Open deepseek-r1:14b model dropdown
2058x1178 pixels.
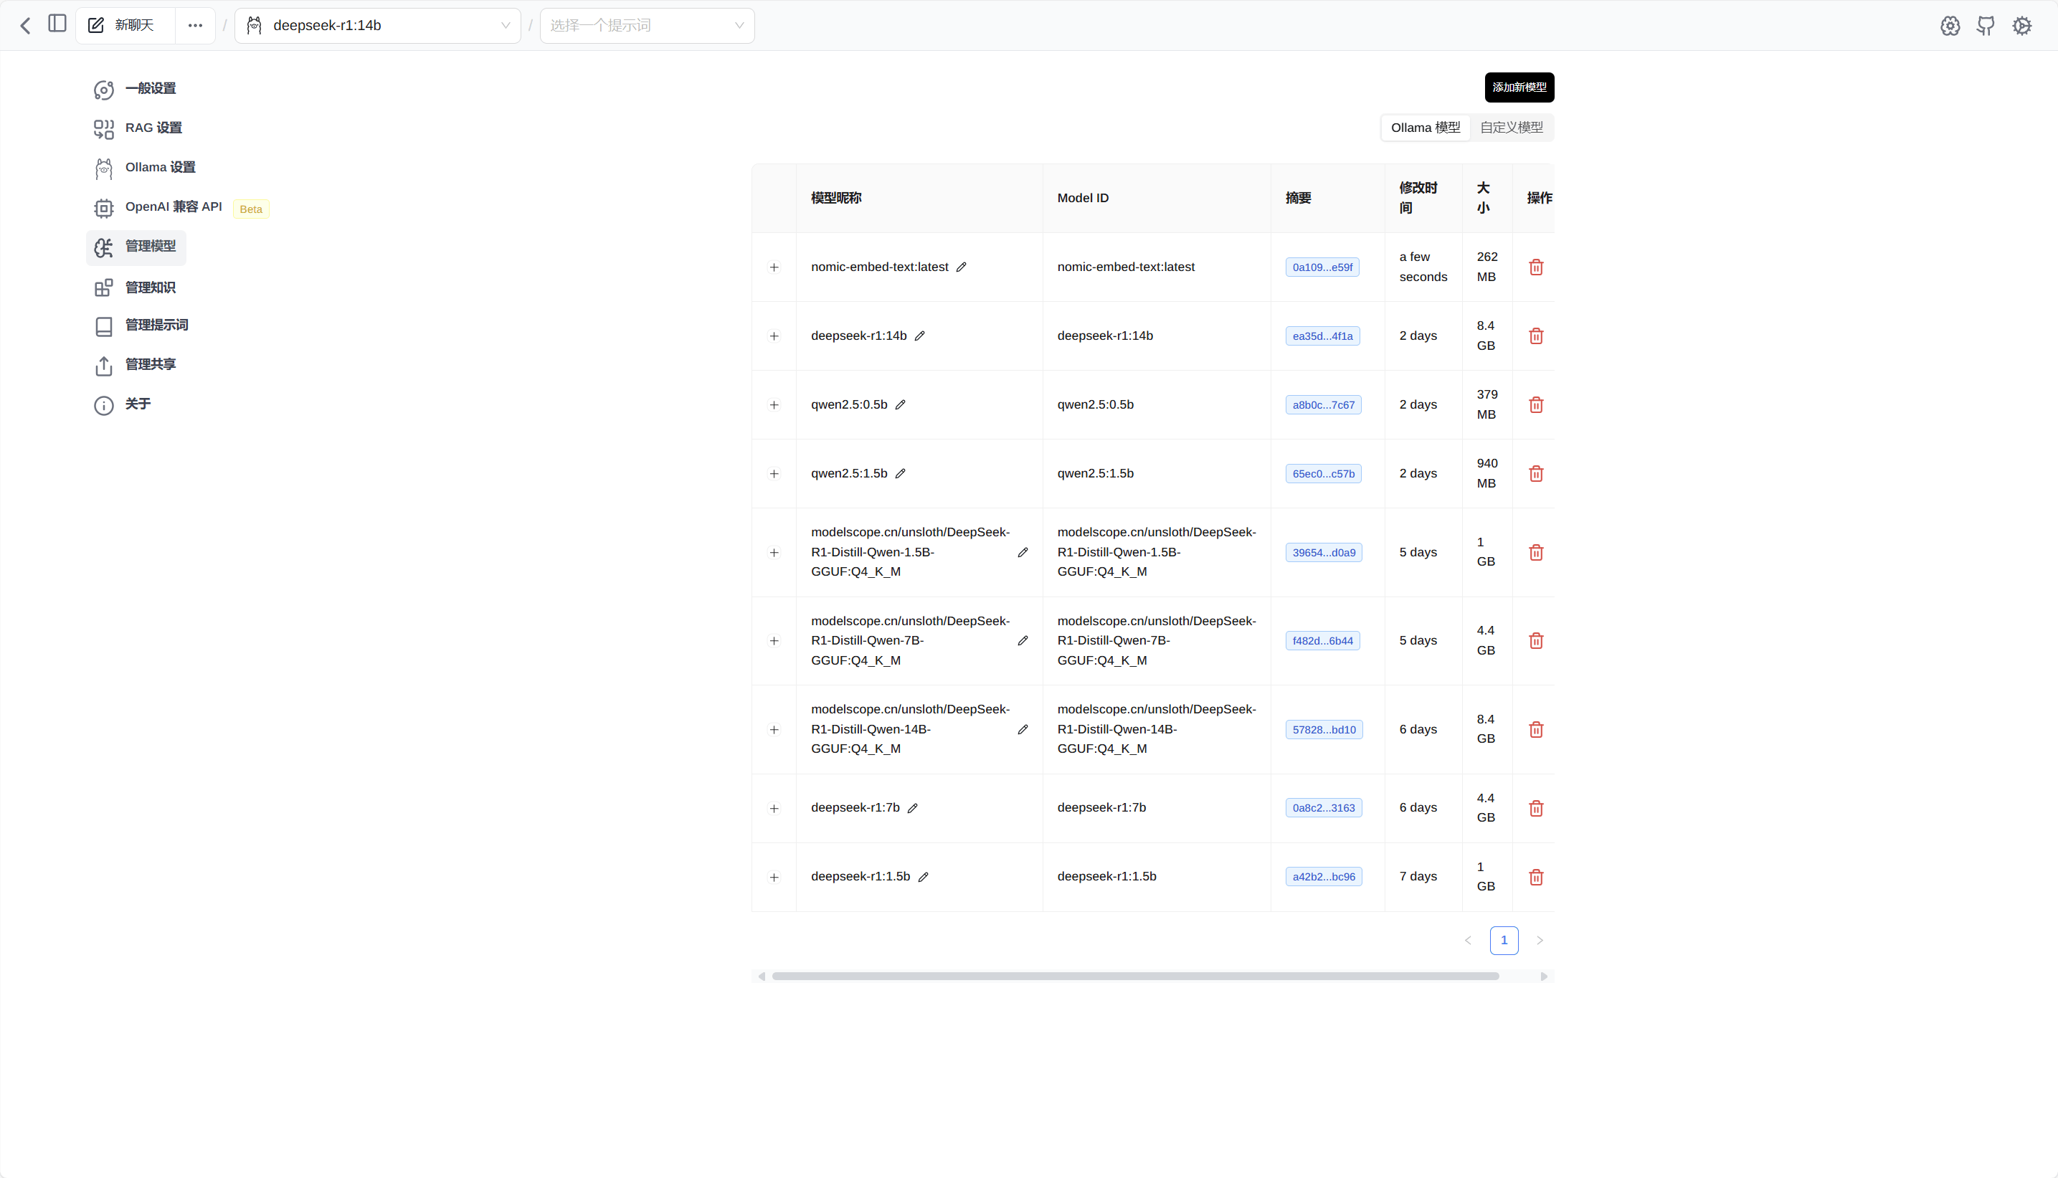378,26
